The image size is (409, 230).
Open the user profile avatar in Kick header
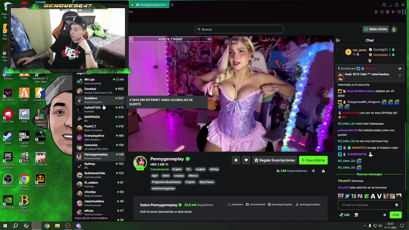(394, 29)
